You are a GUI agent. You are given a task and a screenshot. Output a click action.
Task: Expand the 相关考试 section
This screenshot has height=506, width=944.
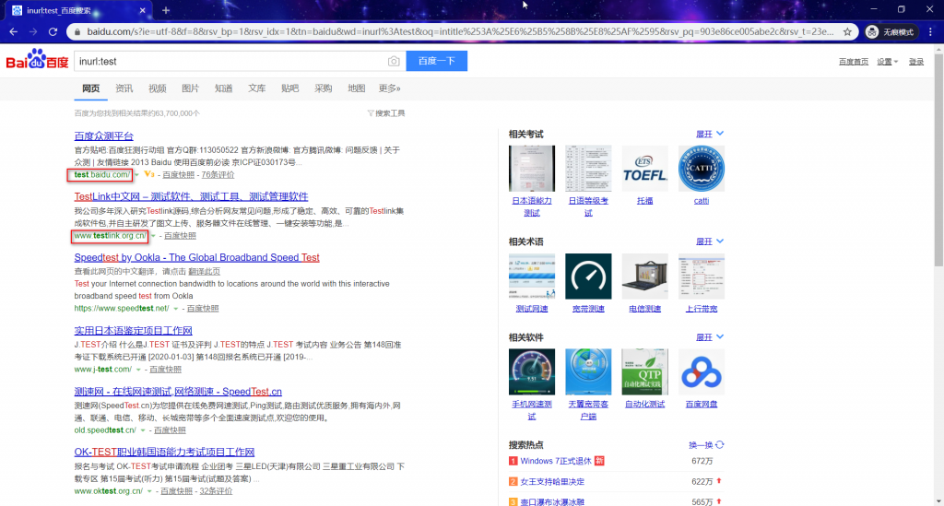(x=710, y=135)
